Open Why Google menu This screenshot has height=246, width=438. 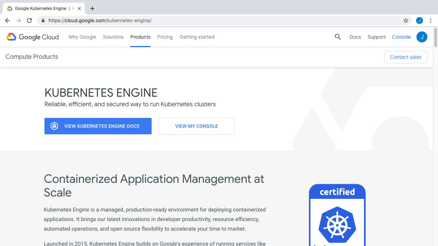(x=82, y=37)
